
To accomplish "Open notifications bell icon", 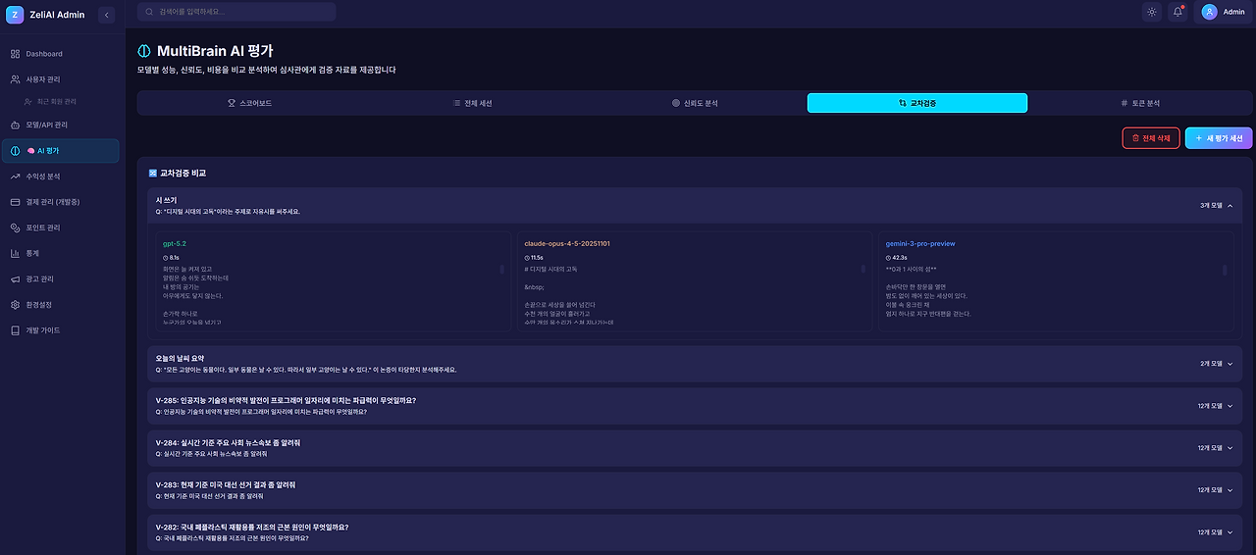I will point(1178,12).
